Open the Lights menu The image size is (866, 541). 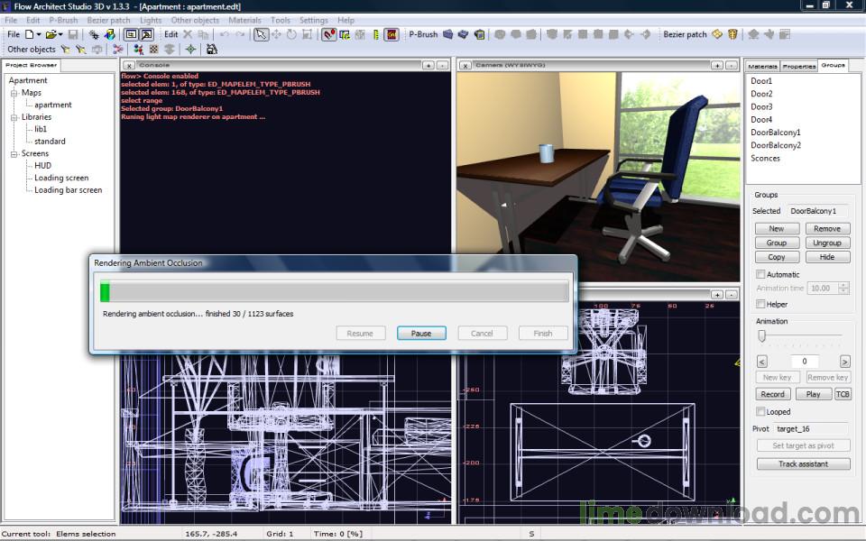point(151,21)
